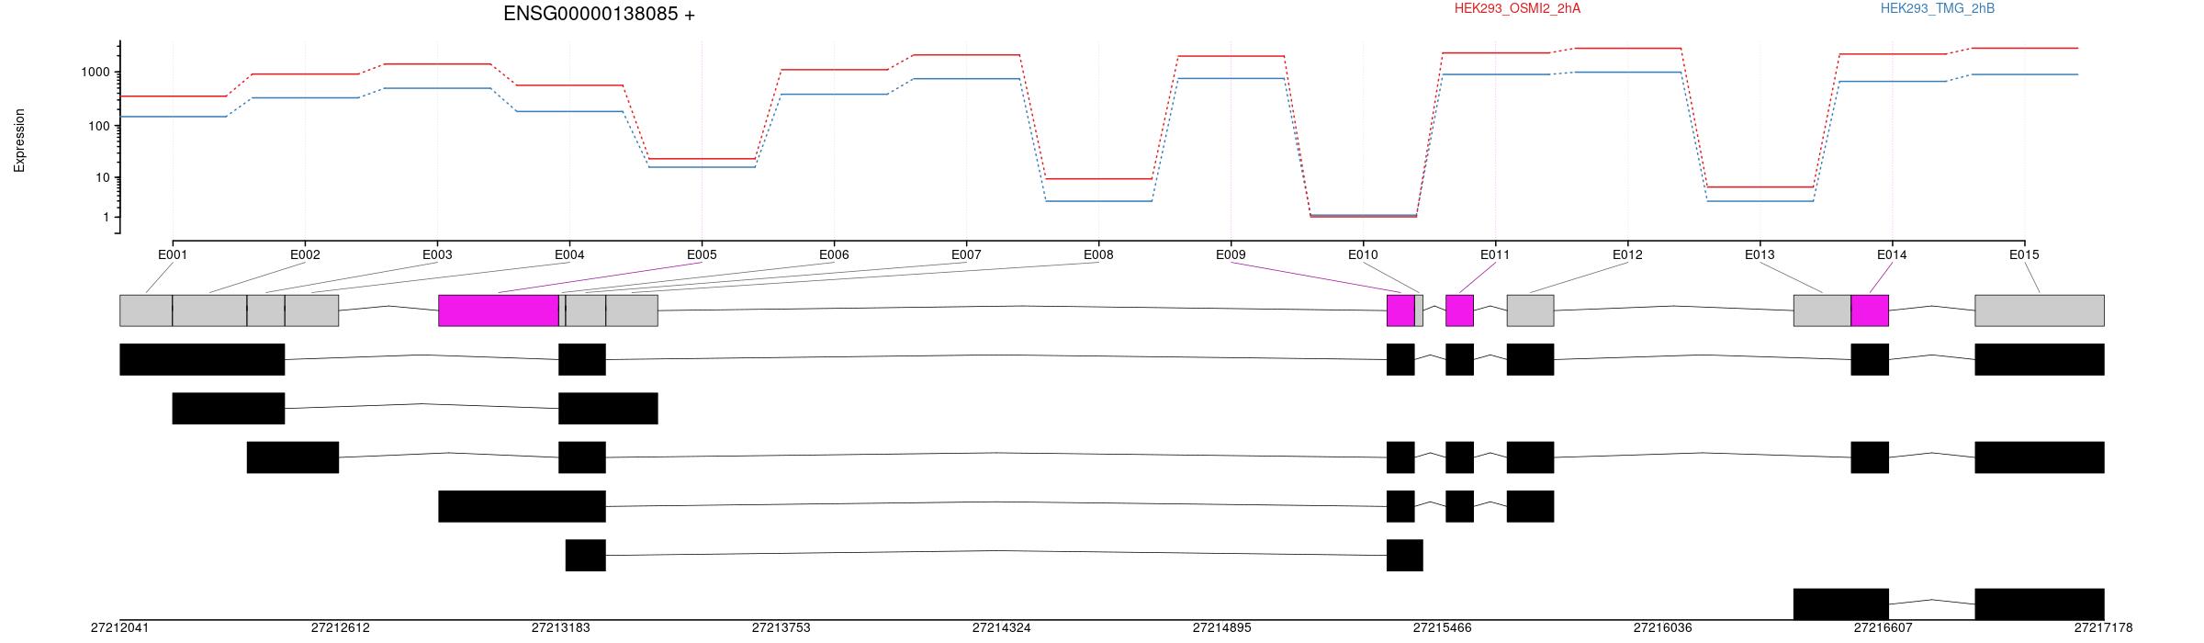Click the E015 exon label
Image resolution: width=2204 pixels, height=643 pixels.
pyautogui.click(x=2024, y=254)
